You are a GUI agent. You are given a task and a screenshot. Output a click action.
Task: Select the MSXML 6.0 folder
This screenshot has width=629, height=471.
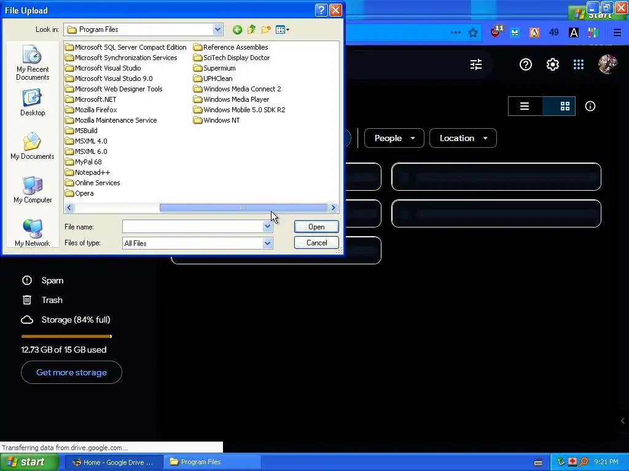click(x=86, y=151)
